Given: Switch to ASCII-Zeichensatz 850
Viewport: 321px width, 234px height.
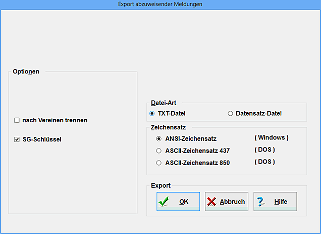Looking at the screenshot, I should click(159, 163).
